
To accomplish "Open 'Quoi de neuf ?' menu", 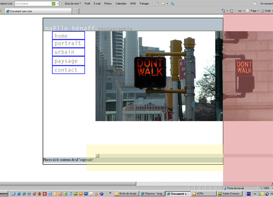I will click(x=73, y=4).
